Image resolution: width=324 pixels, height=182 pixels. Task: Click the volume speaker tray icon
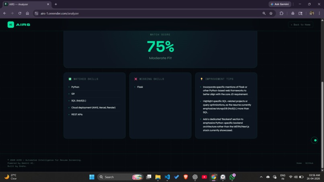(x=296, y=177)
